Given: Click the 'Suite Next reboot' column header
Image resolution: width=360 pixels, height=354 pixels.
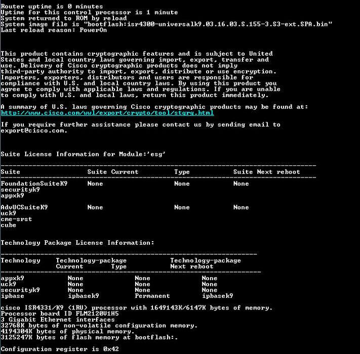Looking at the screenshot, I should click(267, 172).
